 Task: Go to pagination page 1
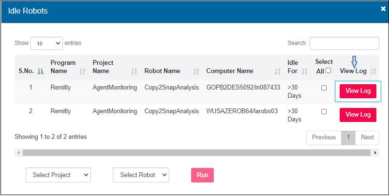coord(347,137)
